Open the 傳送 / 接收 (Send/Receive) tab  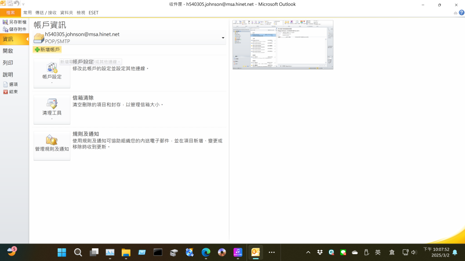click(x=46, y=13)
